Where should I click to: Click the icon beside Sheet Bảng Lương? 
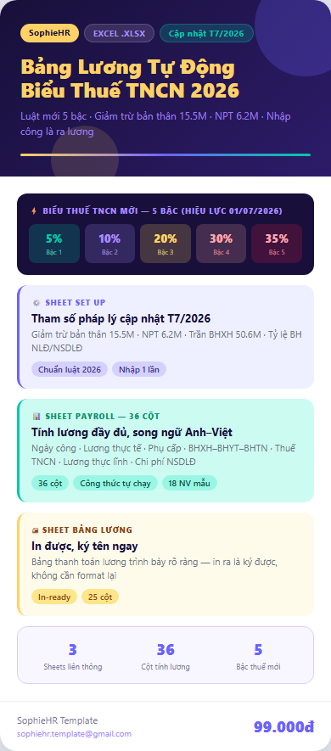(35, 530)
